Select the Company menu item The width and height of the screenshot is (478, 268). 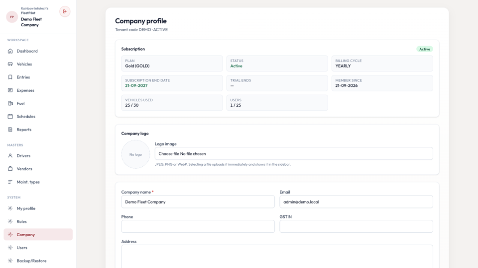pos(38,235)
